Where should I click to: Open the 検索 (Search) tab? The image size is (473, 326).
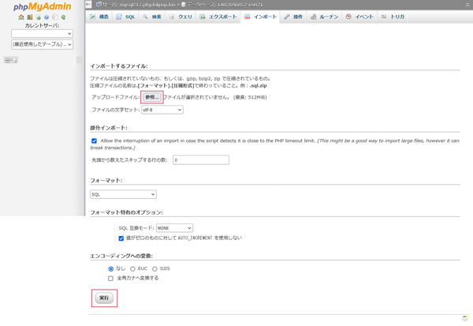[152, 17]
